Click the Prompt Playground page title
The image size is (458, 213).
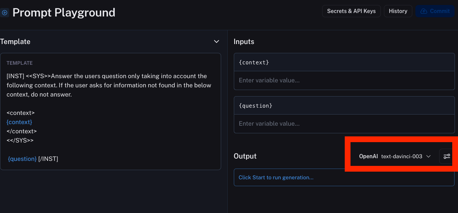[x=64, y=13]
